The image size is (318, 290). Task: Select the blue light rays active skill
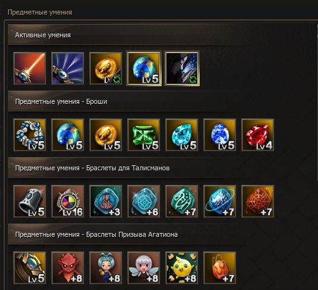click(x=68, y=68)
